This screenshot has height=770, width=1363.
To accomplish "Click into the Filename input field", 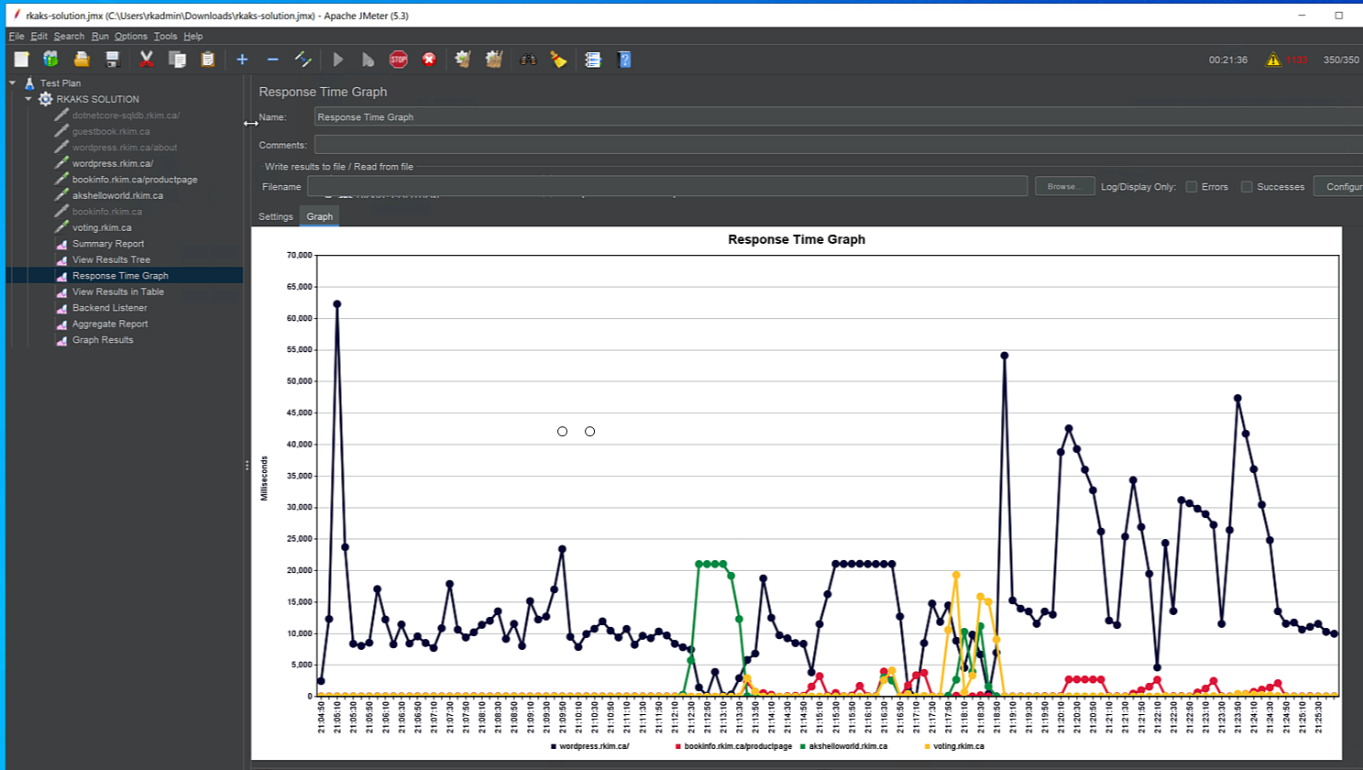I will (x=666, y=187).
